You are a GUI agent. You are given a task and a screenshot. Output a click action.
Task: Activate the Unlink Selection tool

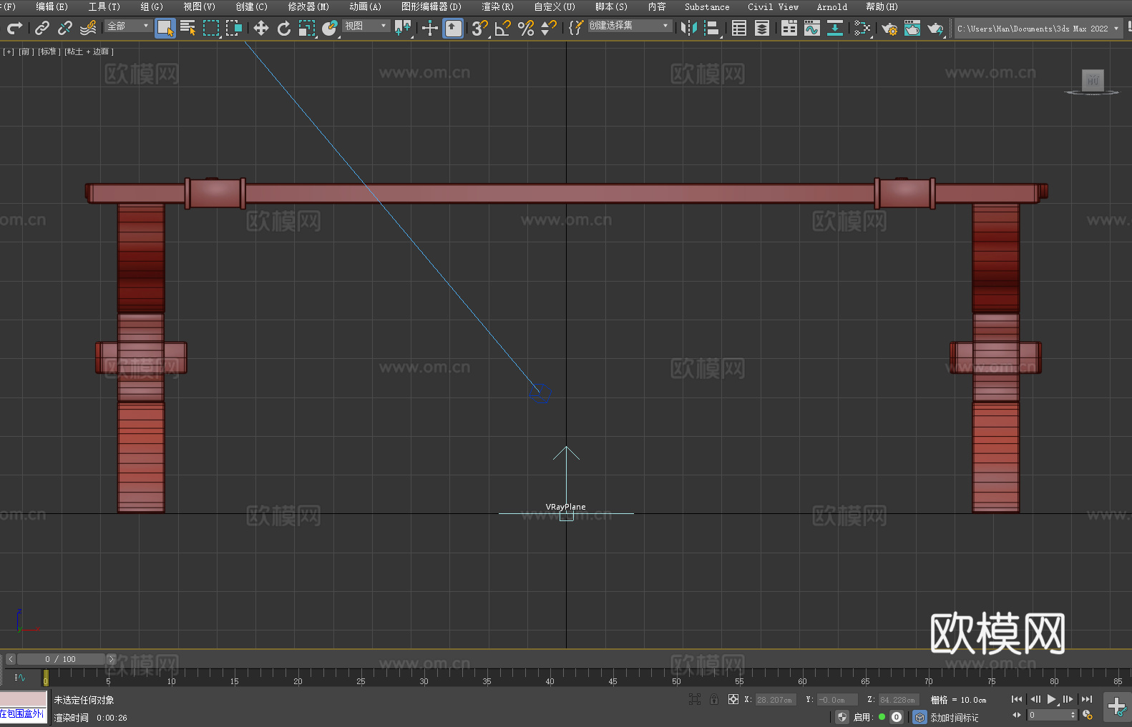[65, 28]
